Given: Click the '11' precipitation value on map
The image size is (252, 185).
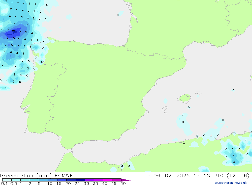Looking at the screenshot, I should pyautogui.click(x=21, y=24).
